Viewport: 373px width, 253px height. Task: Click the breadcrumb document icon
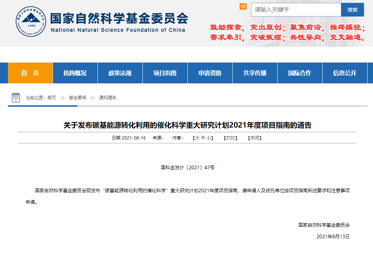coord(16,98)
